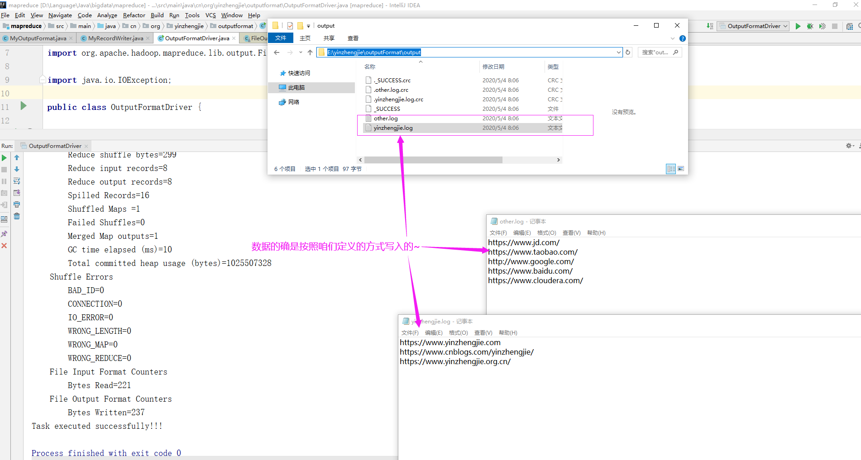
Task: Close the MyOutputFormat.java tab
Action: tap(71, 38)
